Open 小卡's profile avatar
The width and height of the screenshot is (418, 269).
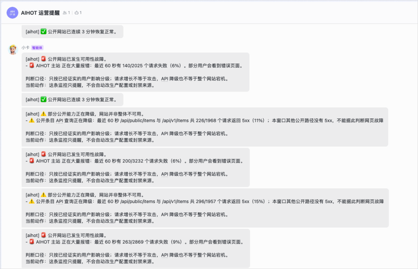[13, 50]
